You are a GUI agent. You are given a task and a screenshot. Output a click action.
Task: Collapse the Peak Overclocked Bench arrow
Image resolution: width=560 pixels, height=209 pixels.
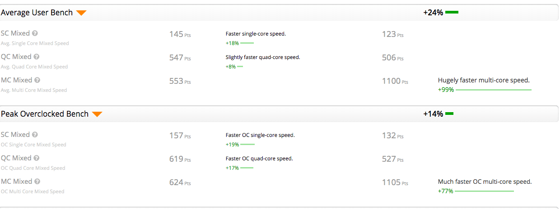(97, 114)
